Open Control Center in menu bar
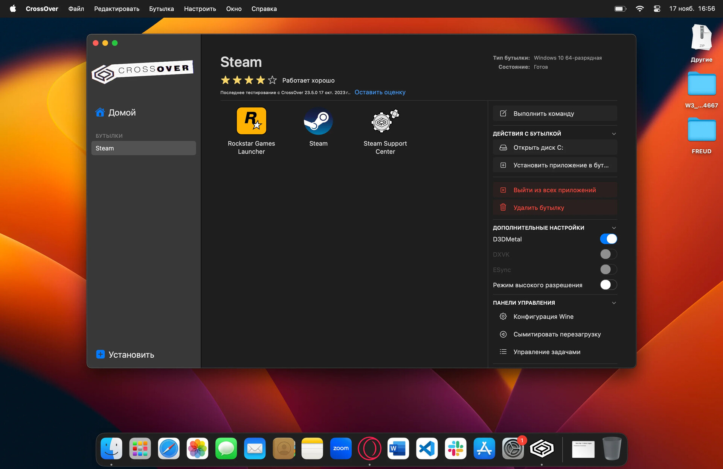 [657, 9]
